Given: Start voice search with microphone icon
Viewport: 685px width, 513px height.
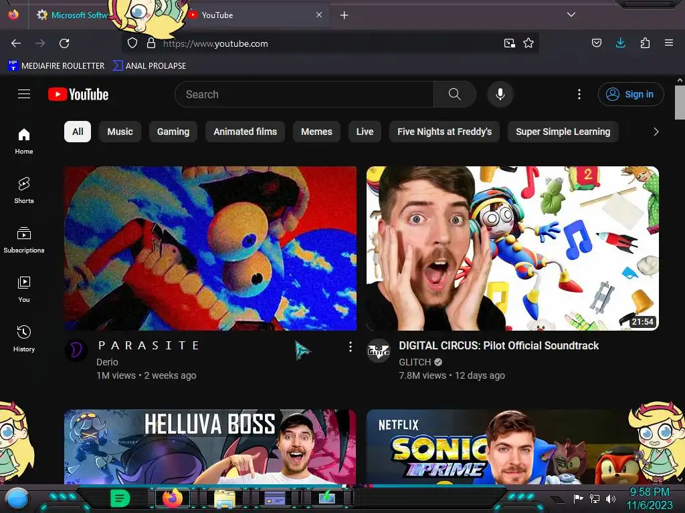Looking at the screenshot, I should (x=500, y=94).
